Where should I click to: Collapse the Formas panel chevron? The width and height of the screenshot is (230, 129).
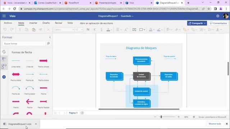[x=50, y=37]
